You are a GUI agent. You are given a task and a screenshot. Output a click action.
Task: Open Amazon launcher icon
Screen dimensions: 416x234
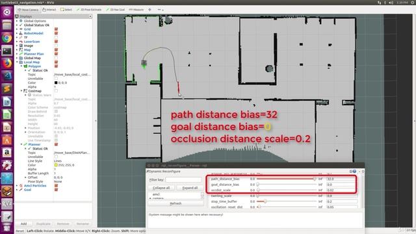(7, 153)
